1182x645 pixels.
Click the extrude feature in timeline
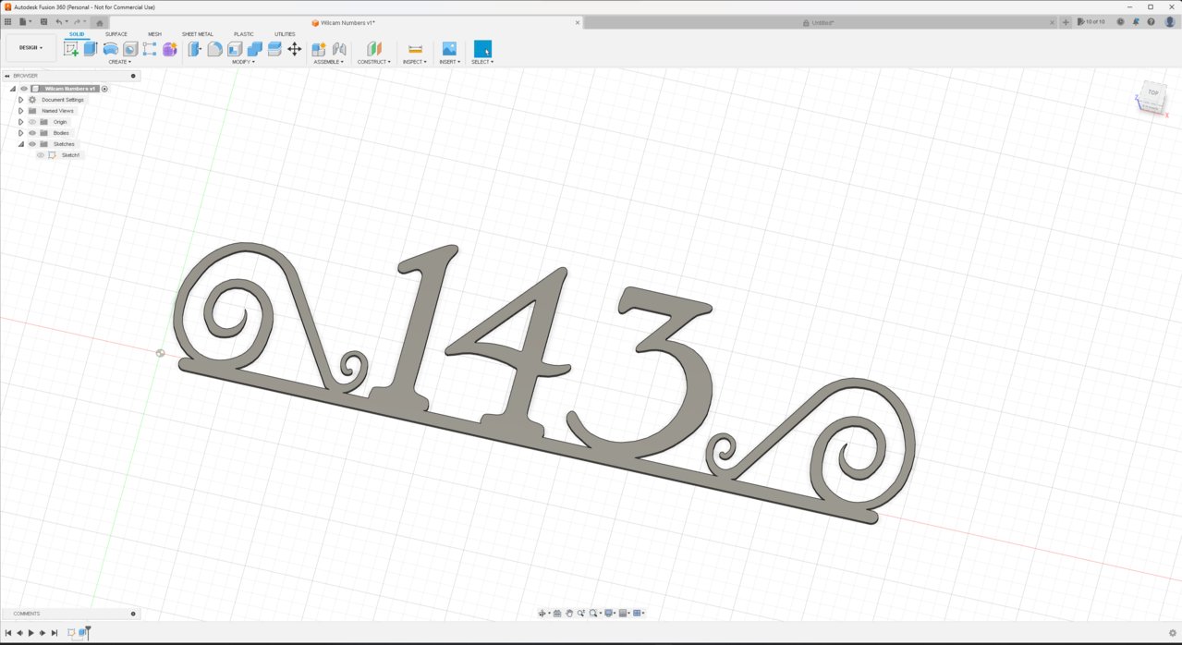82,633
